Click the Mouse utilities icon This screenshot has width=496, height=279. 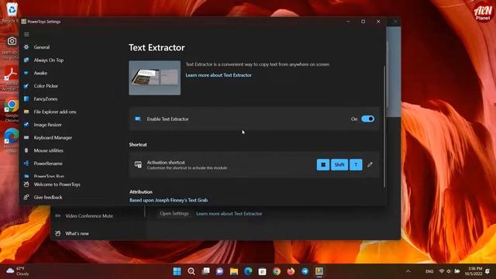[x=26, y=151]
